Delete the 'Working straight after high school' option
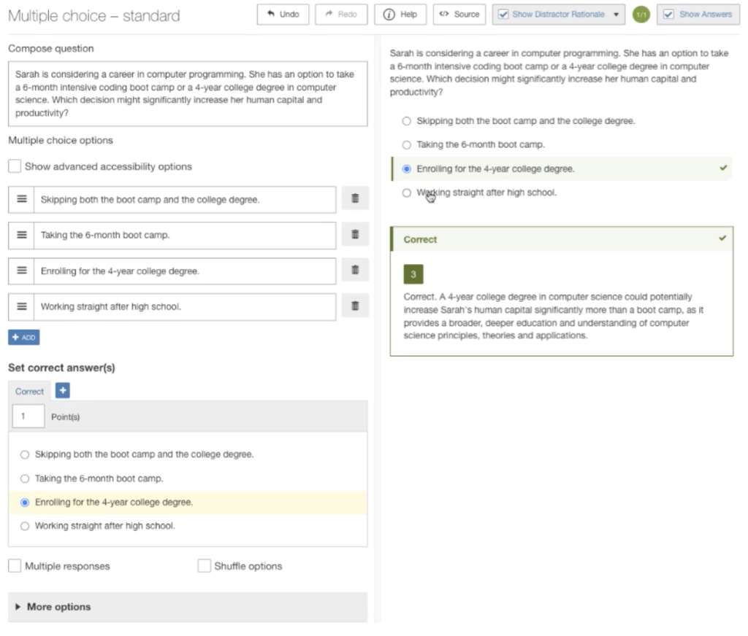The height and width of the screenshot is (636, 748). point(355,306)
